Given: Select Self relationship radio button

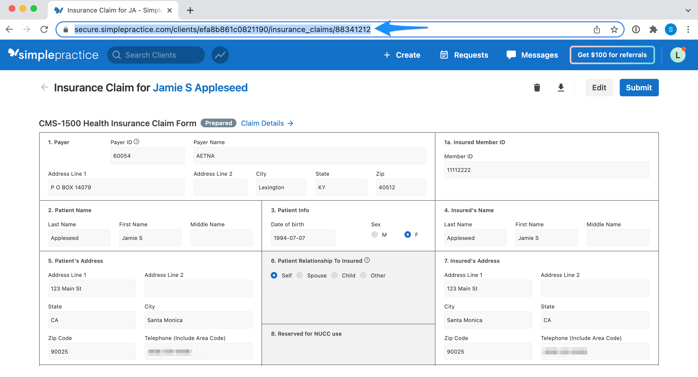Looking at the screenshot, I should click(274, 275).
